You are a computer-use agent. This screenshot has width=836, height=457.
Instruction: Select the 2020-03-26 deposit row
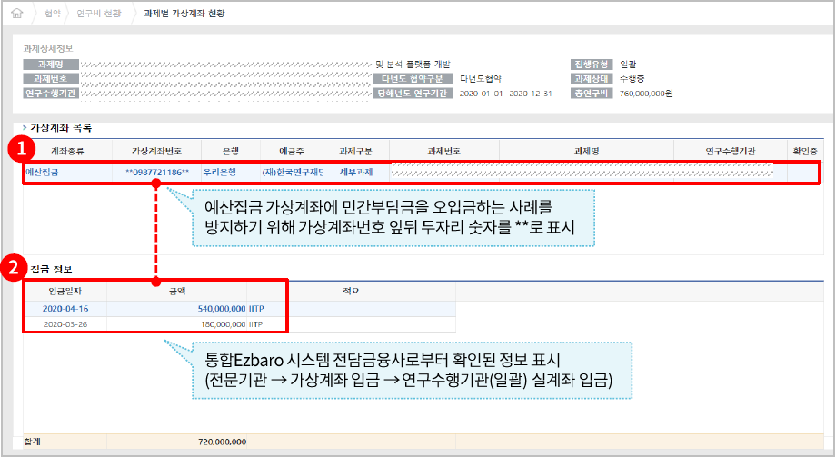coord(239,324)
